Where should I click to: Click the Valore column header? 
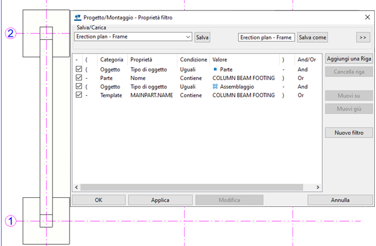(219, 60)
